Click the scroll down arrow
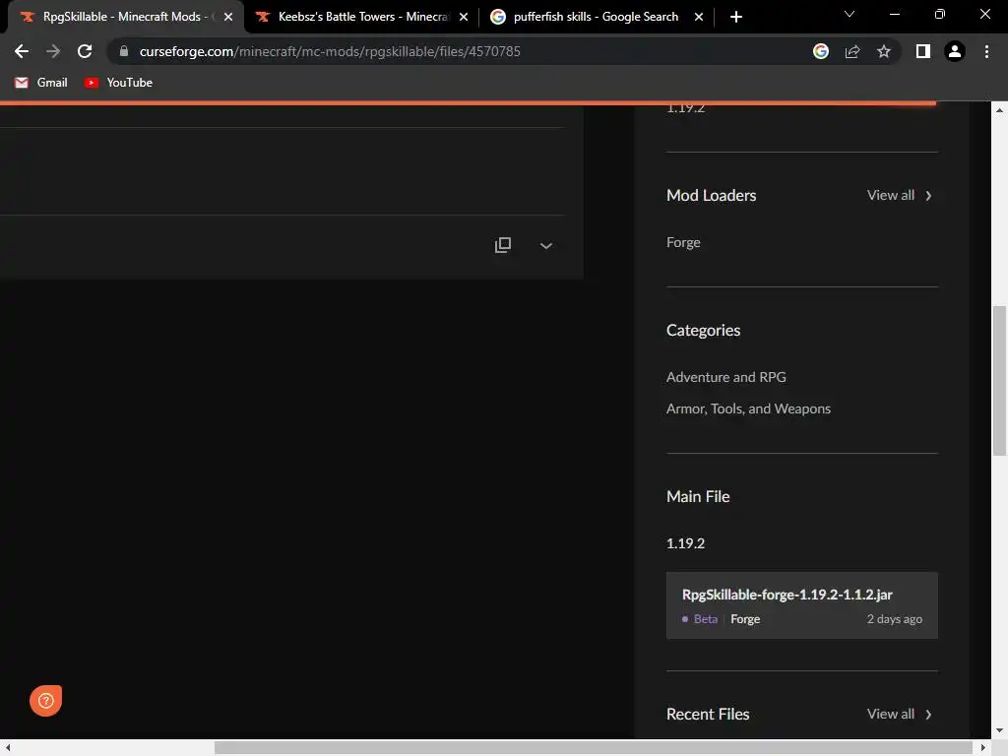This screenshot has height=756, width=1008. coord(999,731)
